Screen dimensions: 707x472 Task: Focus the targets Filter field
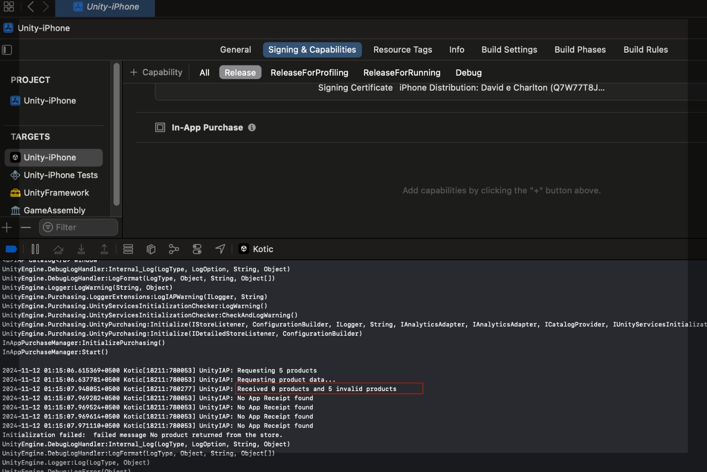(x=79, y=227)
